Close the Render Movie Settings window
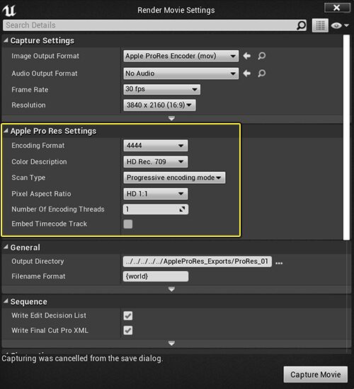Screen dimensions: 354x389 (337, 8)
